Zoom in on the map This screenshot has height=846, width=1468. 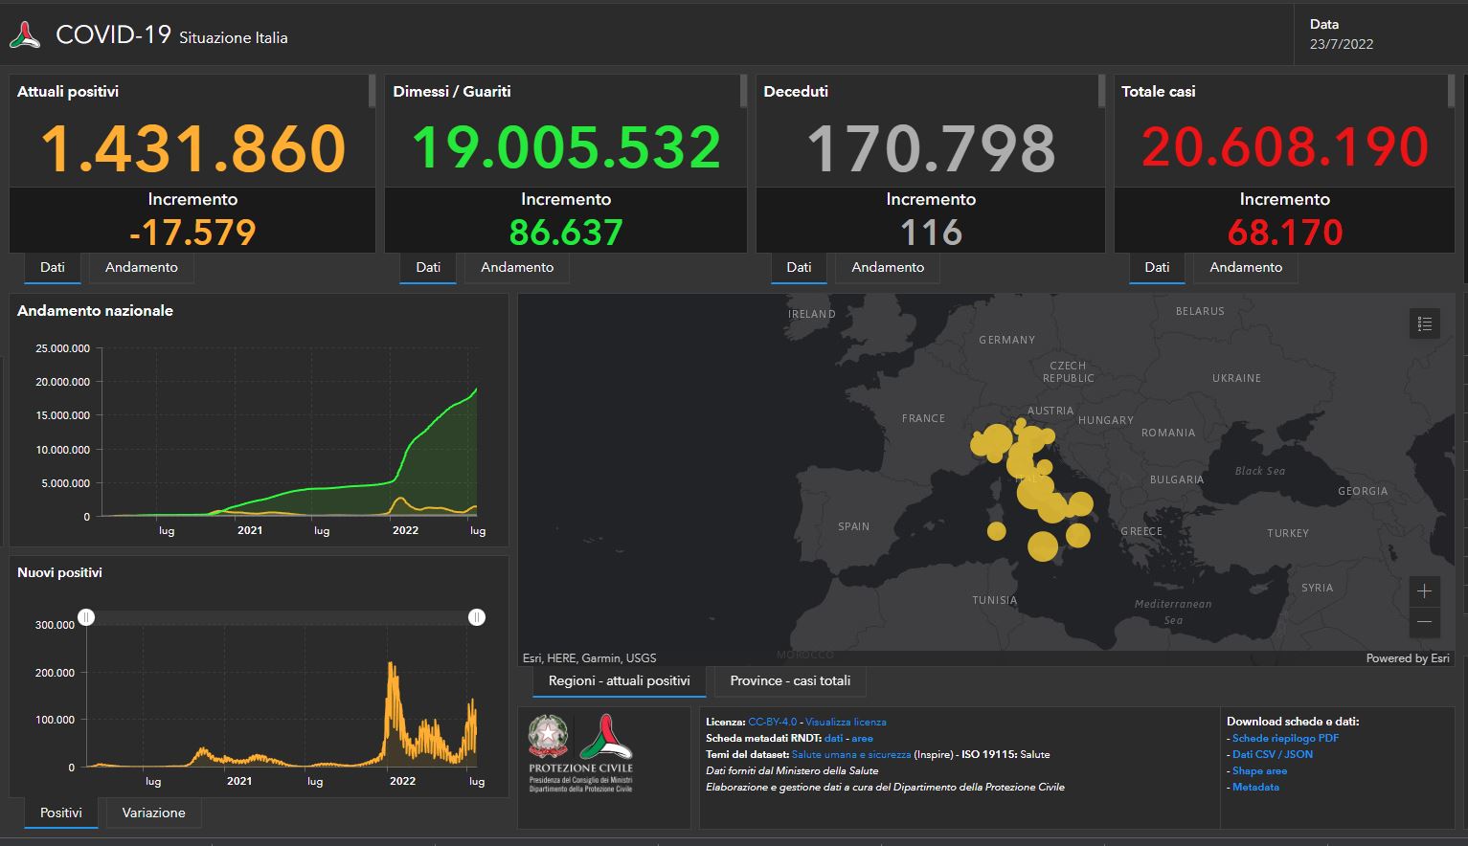click(x=1424, y=591)
